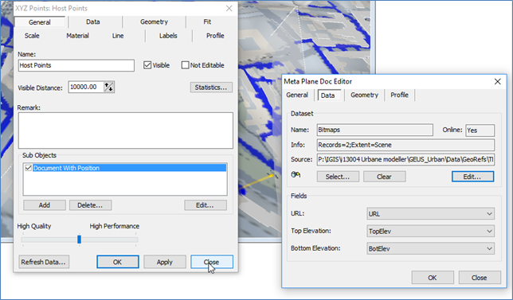The width and height of the screenshot is (513, 300).
Task: Uncheck Document With Position sub object
Action: 28,168
